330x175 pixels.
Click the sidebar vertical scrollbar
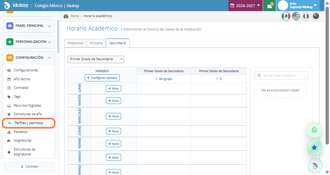click(58, 37)
